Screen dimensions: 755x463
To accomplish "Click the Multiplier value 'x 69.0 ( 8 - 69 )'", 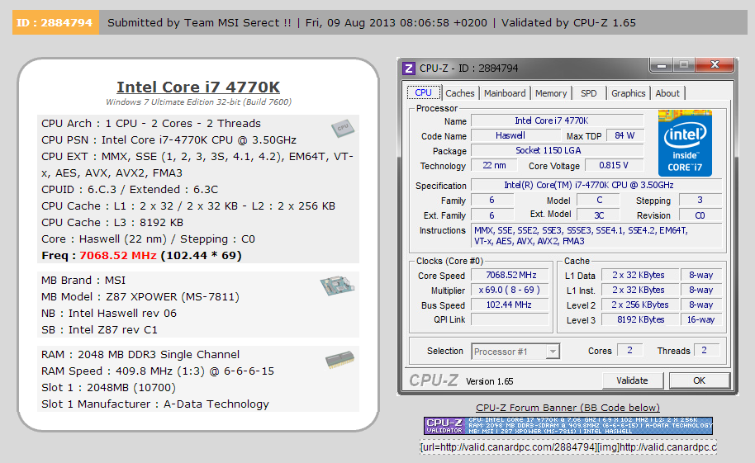I will [x=510, y=291].
